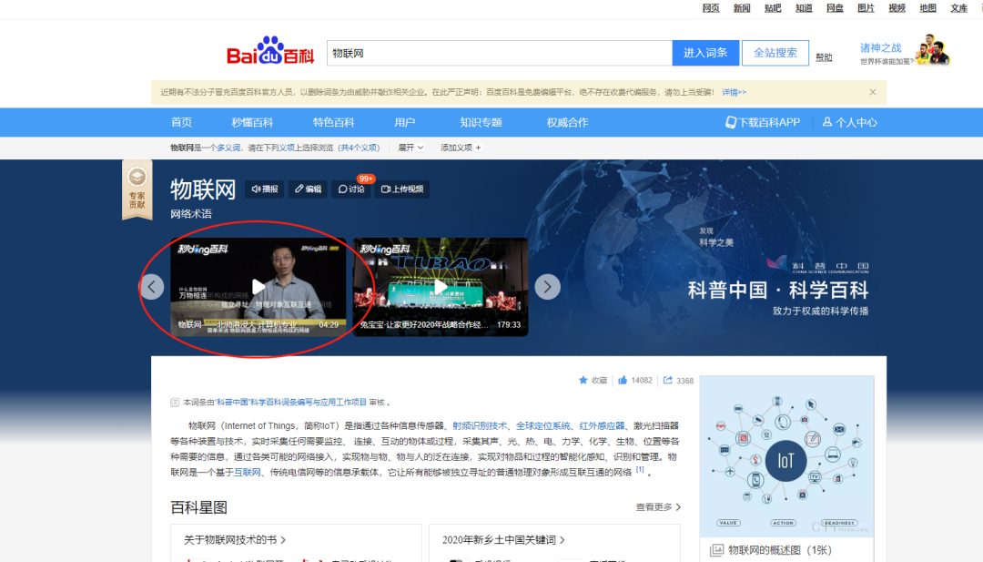
Task: Expand the 展开 dropdown for meanings
Action: (x=410, y=148)
